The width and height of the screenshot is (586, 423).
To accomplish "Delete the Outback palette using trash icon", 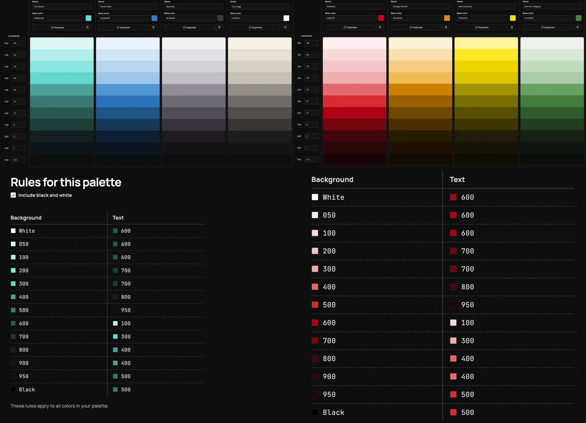I will point(380,27).
